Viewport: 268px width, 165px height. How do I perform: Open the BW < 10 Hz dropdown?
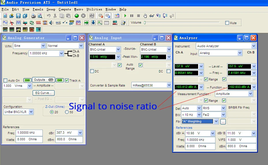coord(199,115)
